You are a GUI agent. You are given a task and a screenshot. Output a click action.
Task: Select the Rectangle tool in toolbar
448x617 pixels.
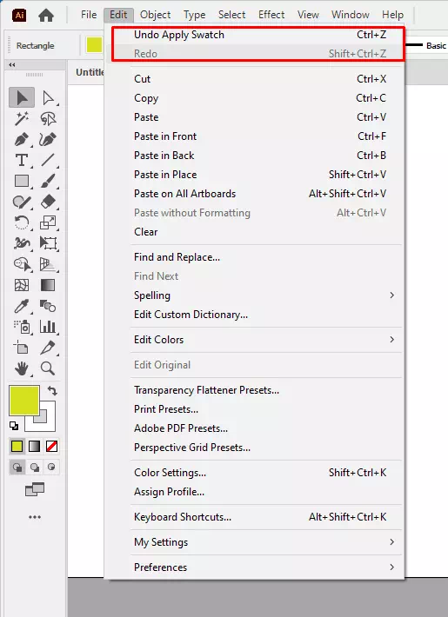pos(22,181)
